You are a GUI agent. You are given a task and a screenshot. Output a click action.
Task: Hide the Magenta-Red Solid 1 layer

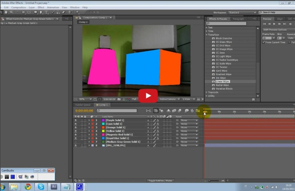point(76,134)
